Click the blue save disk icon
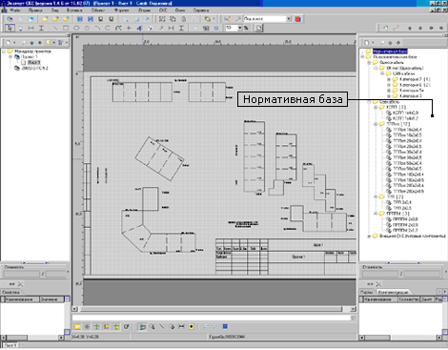 click(80, 19)
